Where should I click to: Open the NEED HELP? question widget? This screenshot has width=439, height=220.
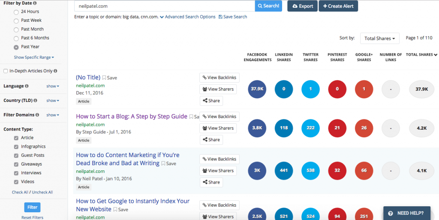(x=406, y=213)
